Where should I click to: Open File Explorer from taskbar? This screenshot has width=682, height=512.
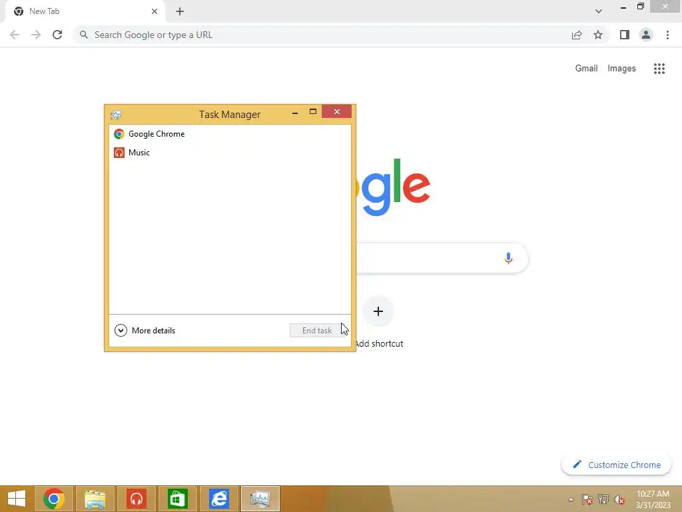coord(95,499)
